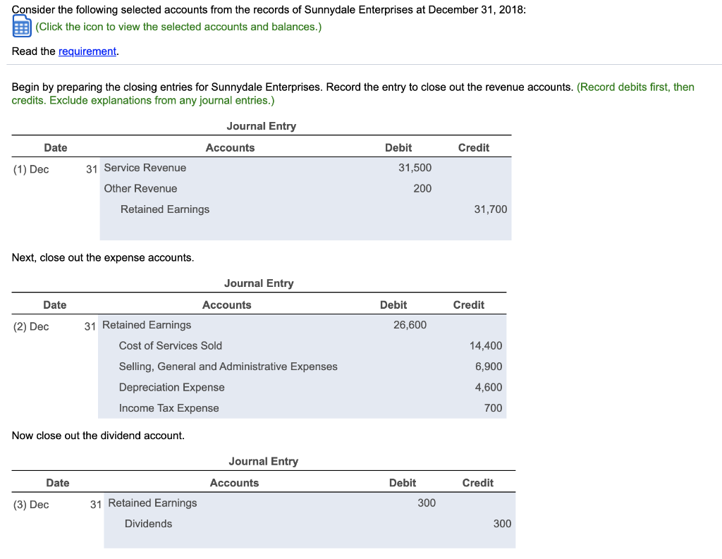The width and height of the screenshot is (722, 559).
Task: Click the 4,600 credit amount
Action: [x=489, y=387]
